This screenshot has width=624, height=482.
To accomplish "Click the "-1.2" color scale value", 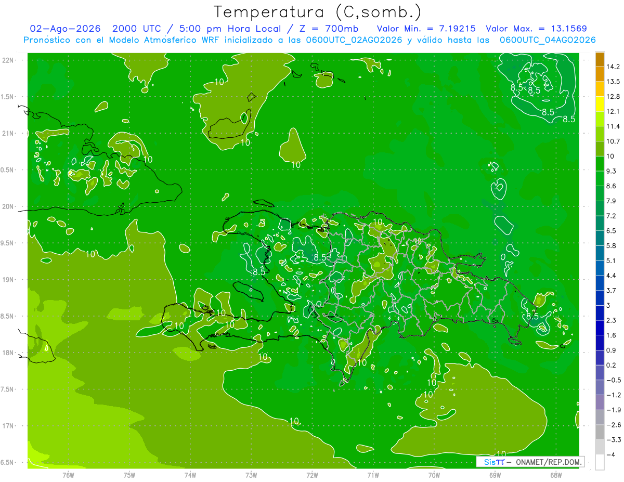I will click(614, 395).
